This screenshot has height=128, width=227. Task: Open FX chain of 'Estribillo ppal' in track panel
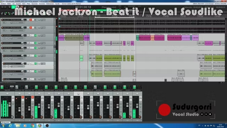point(35,43)
